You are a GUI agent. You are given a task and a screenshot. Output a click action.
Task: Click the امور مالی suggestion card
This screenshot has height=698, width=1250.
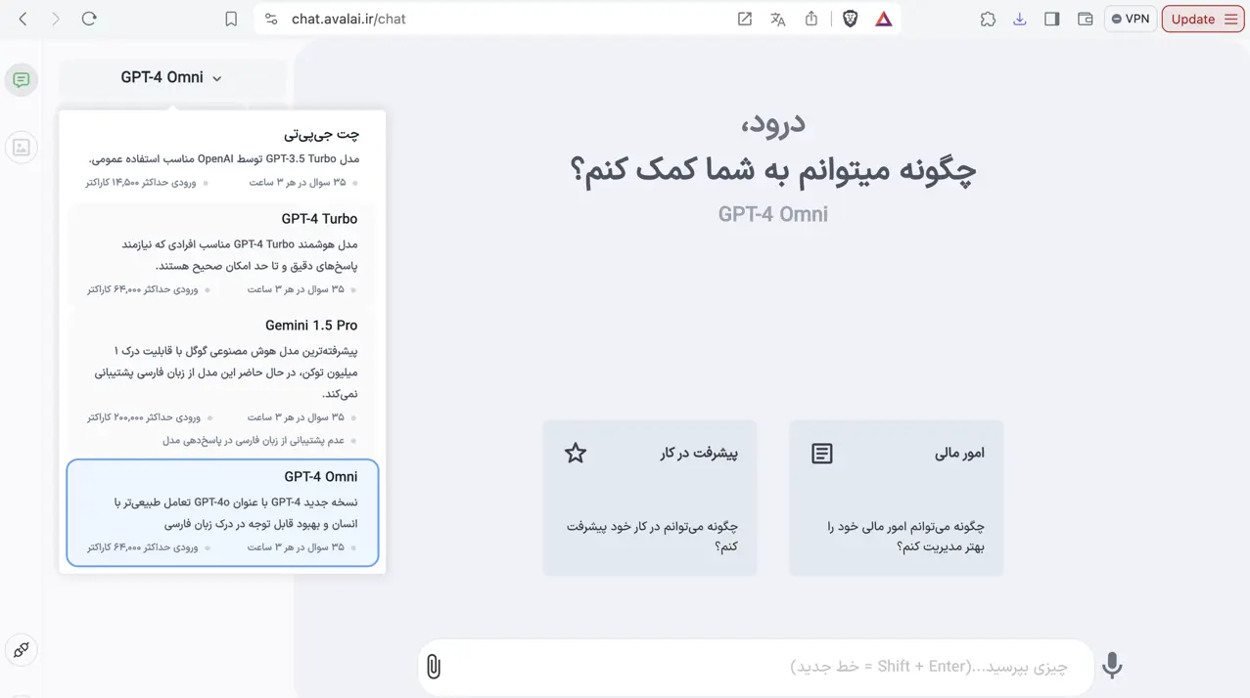[897, 498]
